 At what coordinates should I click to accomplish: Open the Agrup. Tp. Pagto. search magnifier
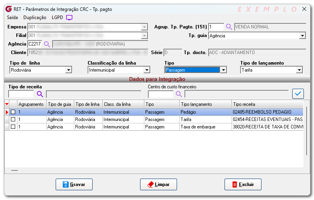229,26
